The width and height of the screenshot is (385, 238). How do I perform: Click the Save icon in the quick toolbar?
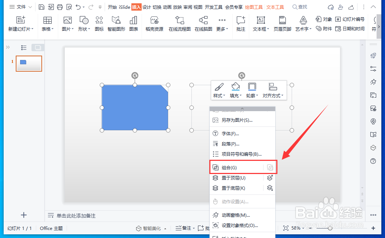click(x=41, y=7)
